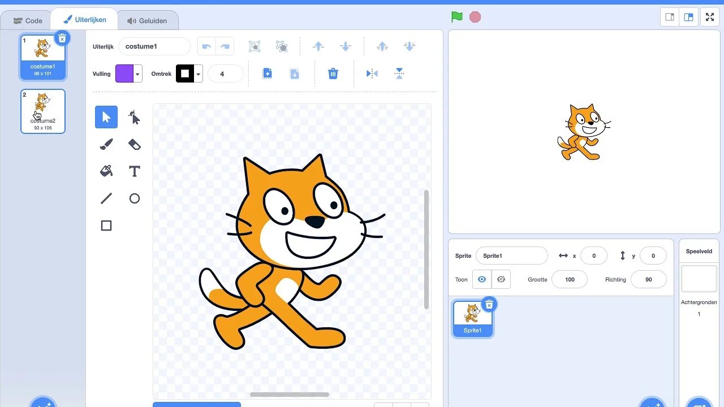Show sprite with the eye button
The width and height of the screenshot is (724, 407).
[x=482, y=279]
